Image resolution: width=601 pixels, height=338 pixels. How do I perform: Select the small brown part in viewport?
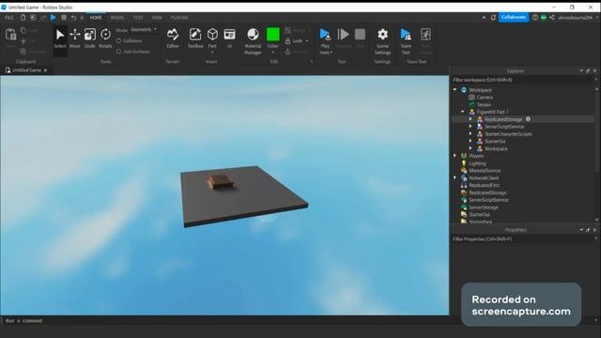click(221, 181)
